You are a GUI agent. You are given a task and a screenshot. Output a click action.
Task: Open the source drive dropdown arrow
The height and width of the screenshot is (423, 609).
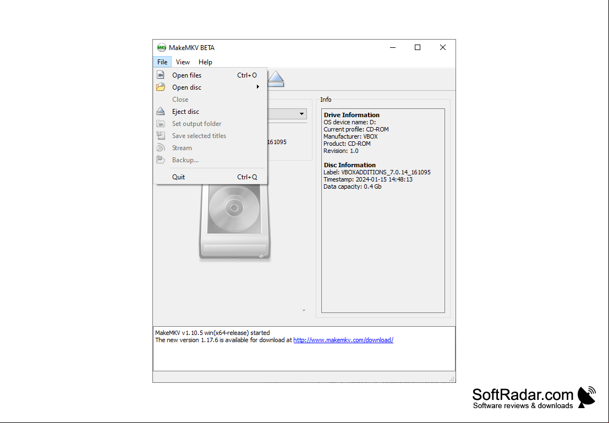click(301, 114)
